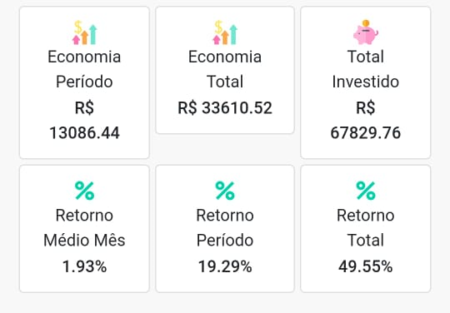
Task: Click the 19.29% period return value
Action: (x=225, y=266)
